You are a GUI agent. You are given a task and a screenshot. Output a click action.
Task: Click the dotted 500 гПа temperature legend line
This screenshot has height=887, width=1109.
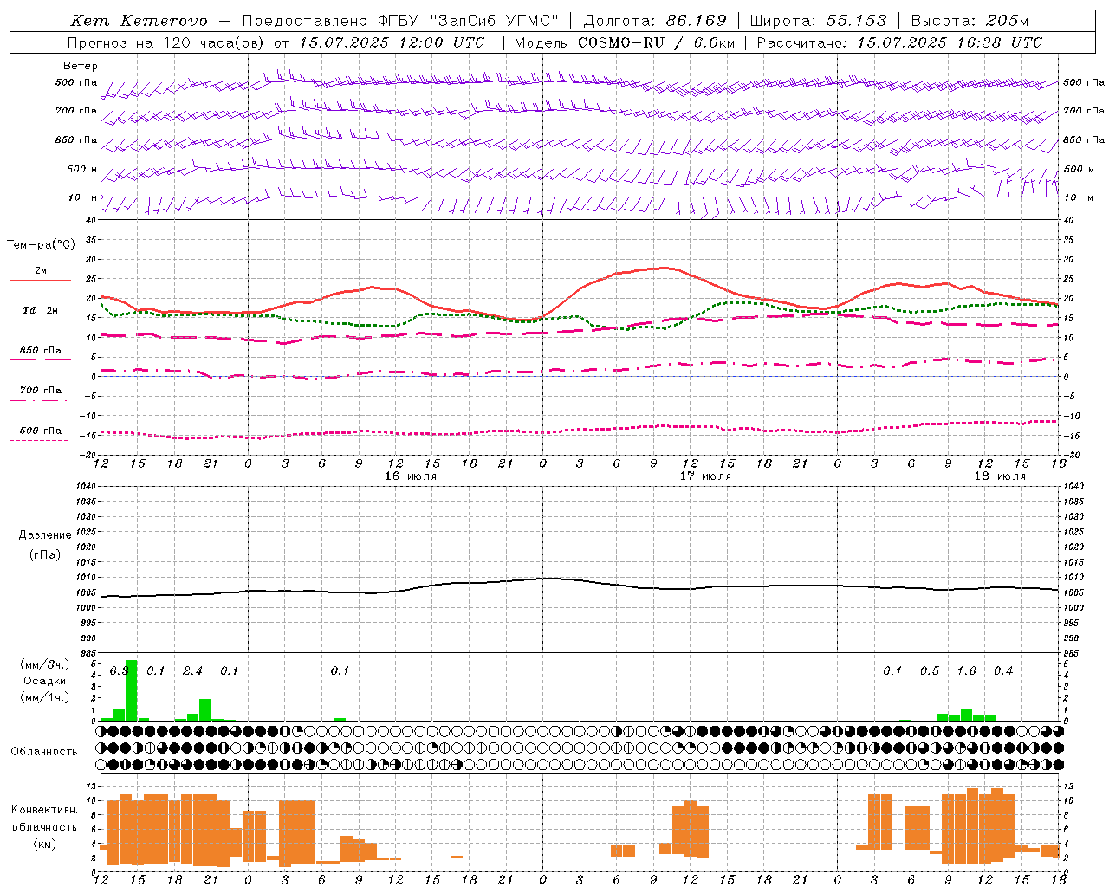click(x=38, y=440)
